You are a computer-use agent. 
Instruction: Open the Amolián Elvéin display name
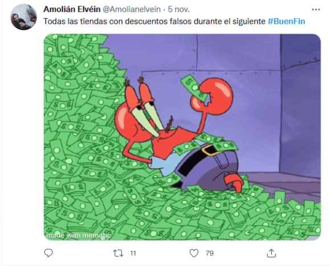[x=72, y=9]
